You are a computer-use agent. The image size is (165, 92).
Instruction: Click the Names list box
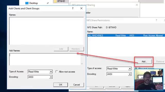coord(46,31)
